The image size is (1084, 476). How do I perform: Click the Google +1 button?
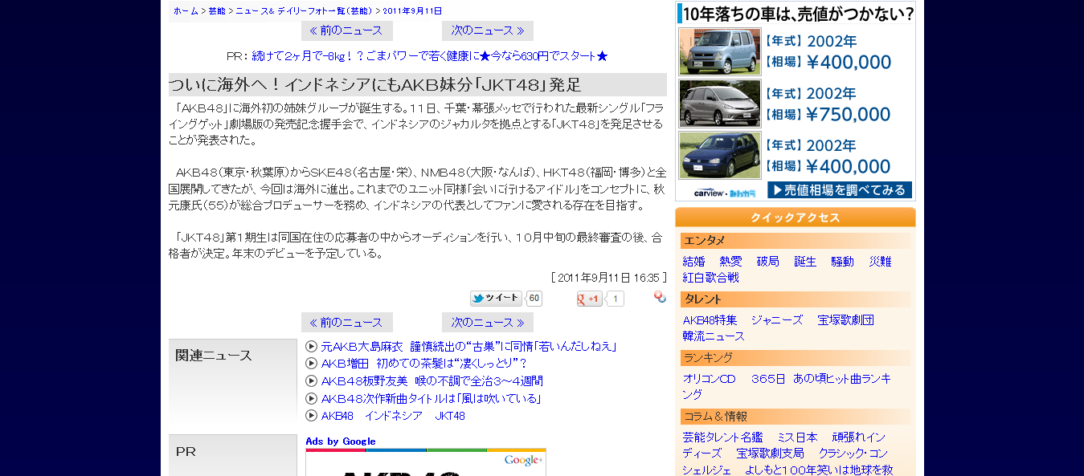pyautogui.click(x=589, y=299)
